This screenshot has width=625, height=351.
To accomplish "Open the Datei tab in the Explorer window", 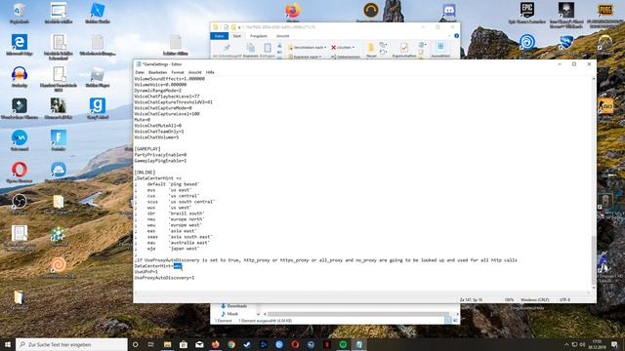I will point(219,36).
